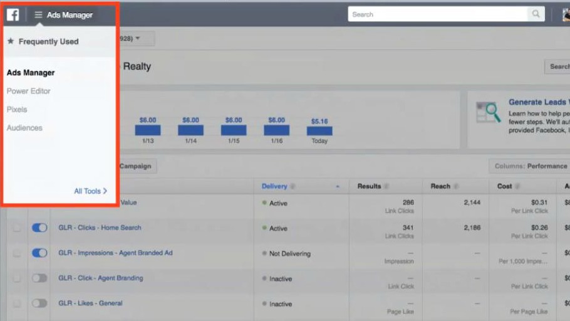Click the 2,144 reach value
570x321 pixels.
[x=472, y=203]
